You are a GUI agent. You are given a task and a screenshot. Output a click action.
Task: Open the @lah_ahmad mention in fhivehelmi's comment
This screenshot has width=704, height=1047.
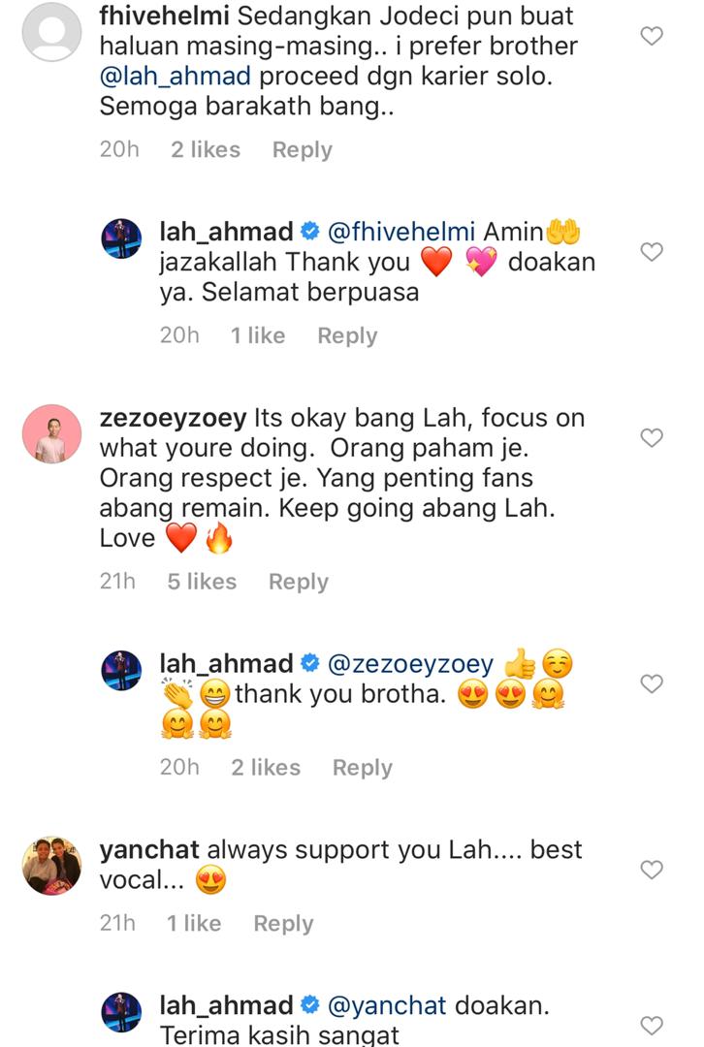pyautogui.click(x=176, y=77)
